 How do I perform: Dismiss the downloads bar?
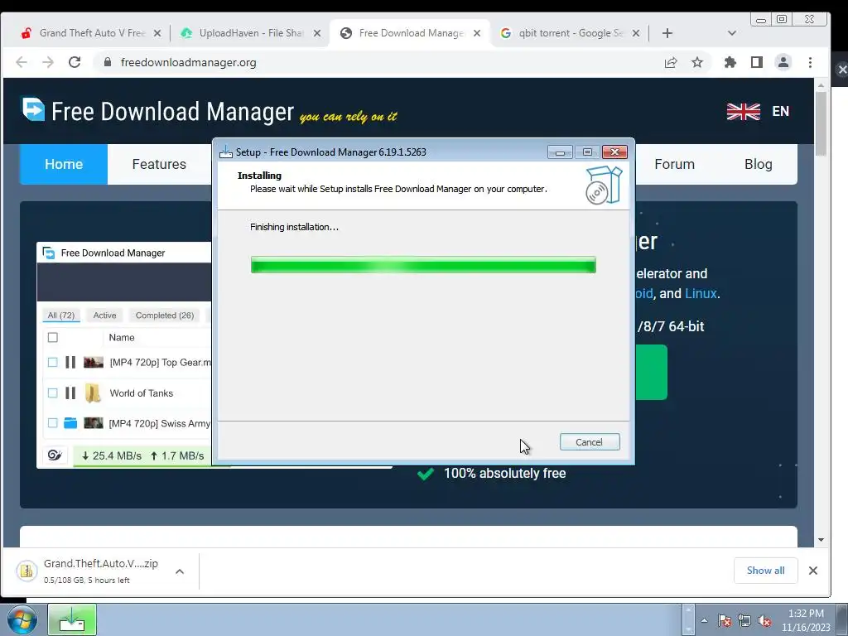[x=813, y=571]
